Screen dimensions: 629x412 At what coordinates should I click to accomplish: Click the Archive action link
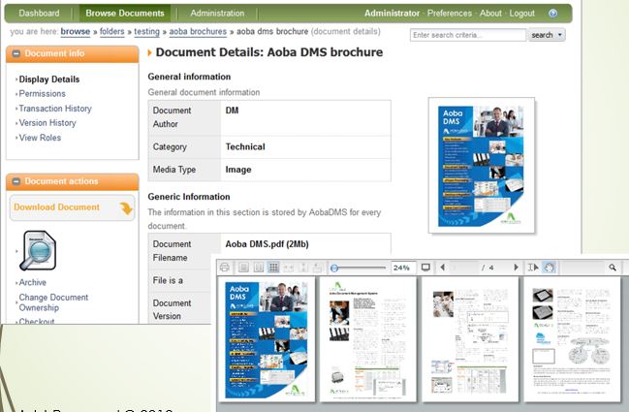click(x=32, y=282)
